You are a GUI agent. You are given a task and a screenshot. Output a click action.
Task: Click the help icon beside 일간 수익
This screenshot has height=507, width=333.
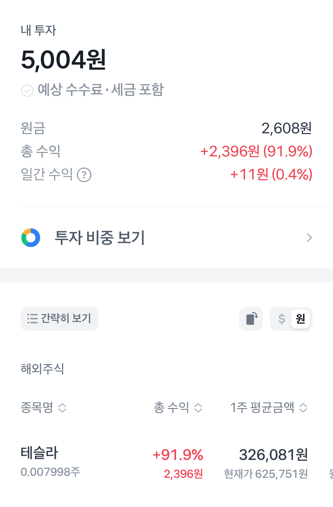[84, 175]
